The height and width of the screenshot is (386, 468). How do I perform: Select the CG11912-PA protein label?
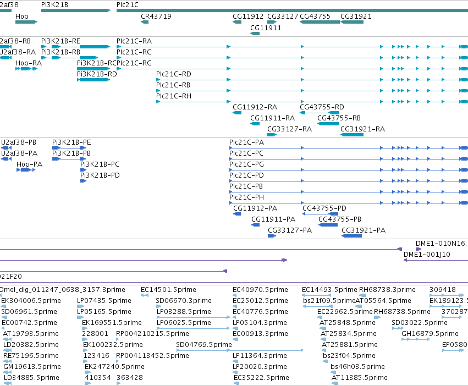(x=255, y=208)
